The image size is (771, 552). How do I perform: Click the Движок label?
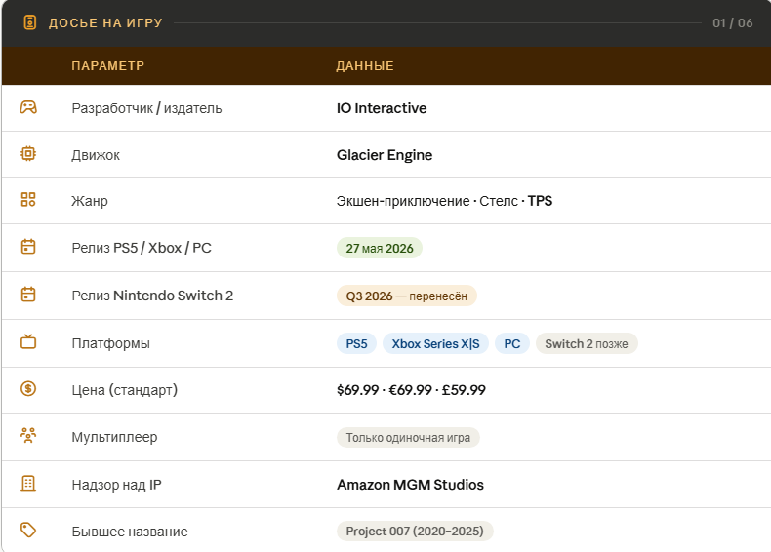coord(96,155)
